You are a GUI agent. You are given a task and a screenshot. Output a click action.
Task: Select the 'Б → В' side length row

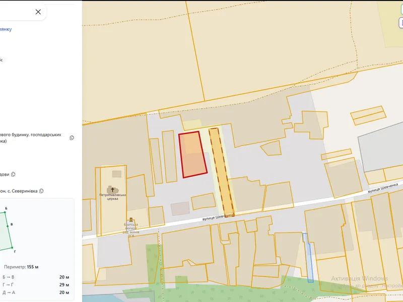pyautogui.click(x=36, y=277)
